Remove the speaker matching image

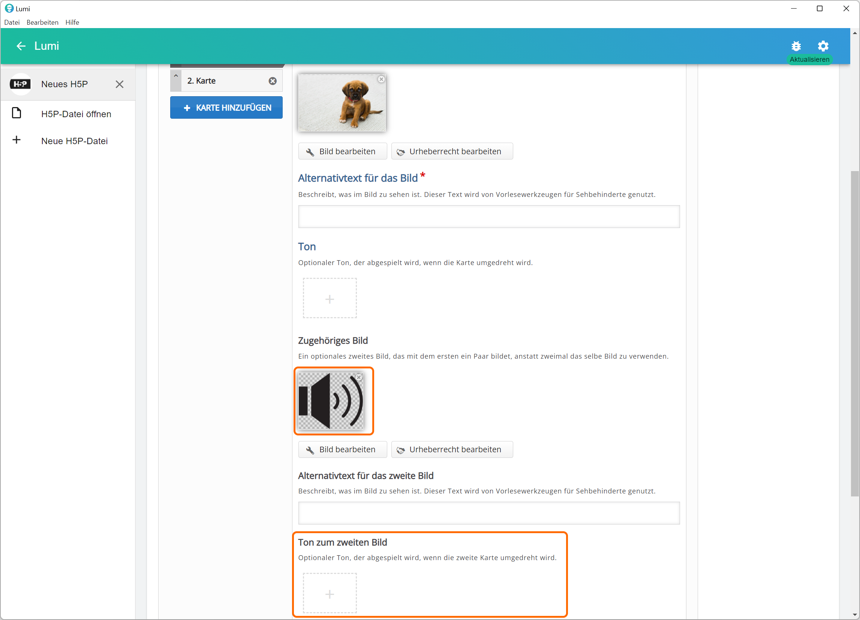(x=358, y=377)
